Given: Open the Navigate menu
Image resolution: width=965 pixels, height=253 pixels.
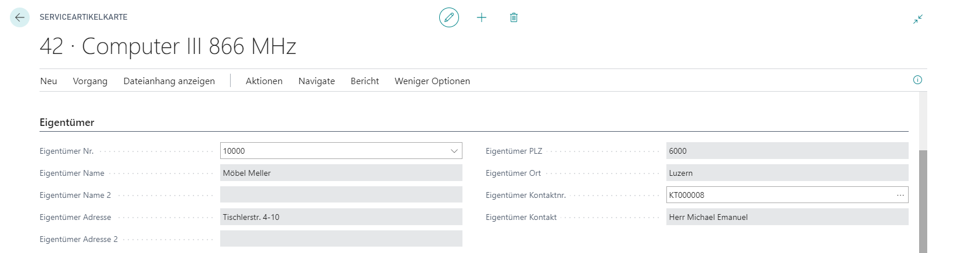Looking at the screenshot, I should [x=317, y=81].
